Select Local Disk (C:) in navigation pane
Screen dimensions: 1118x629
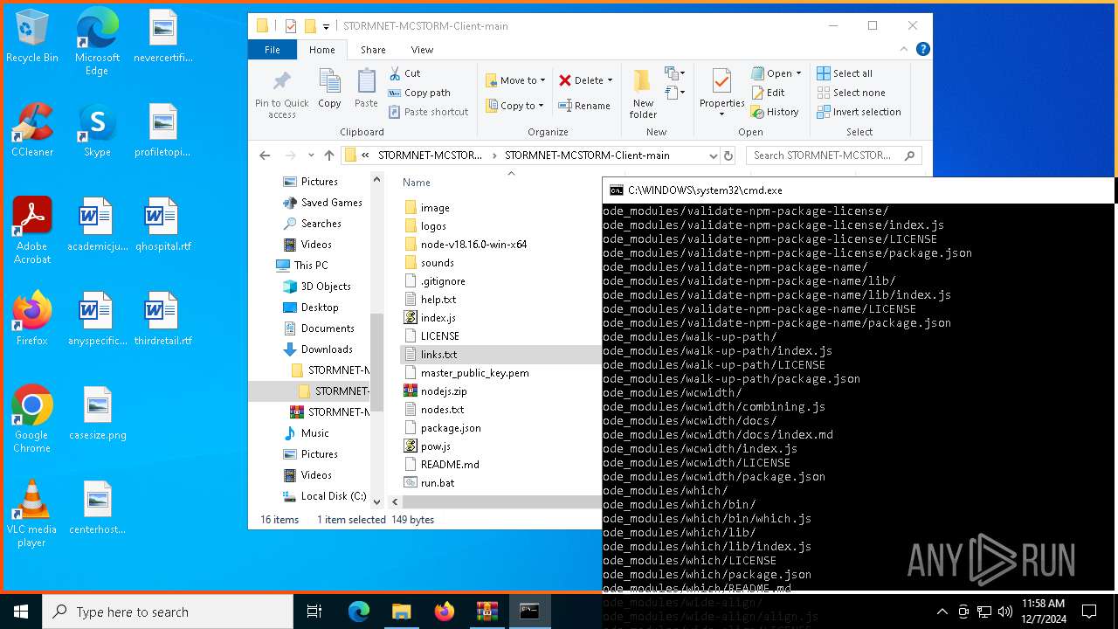click(x=324, y=496)
